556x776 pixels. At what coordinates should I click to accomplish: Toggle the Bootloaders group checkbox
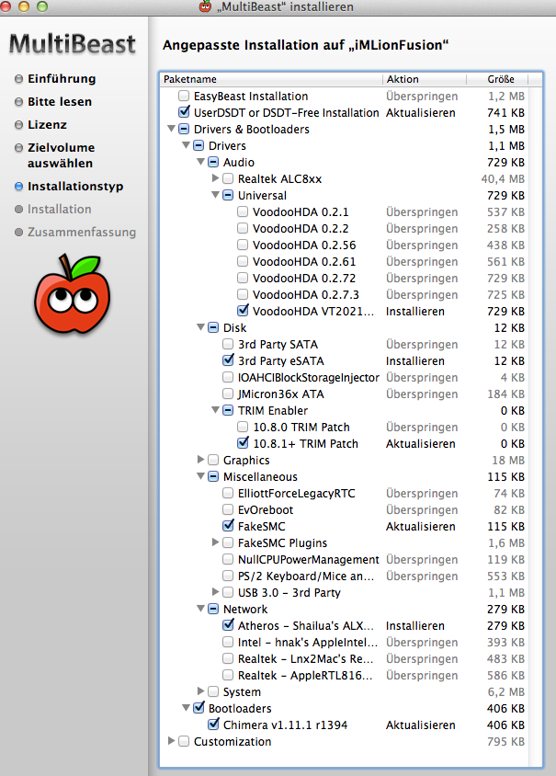pos(199,707)
